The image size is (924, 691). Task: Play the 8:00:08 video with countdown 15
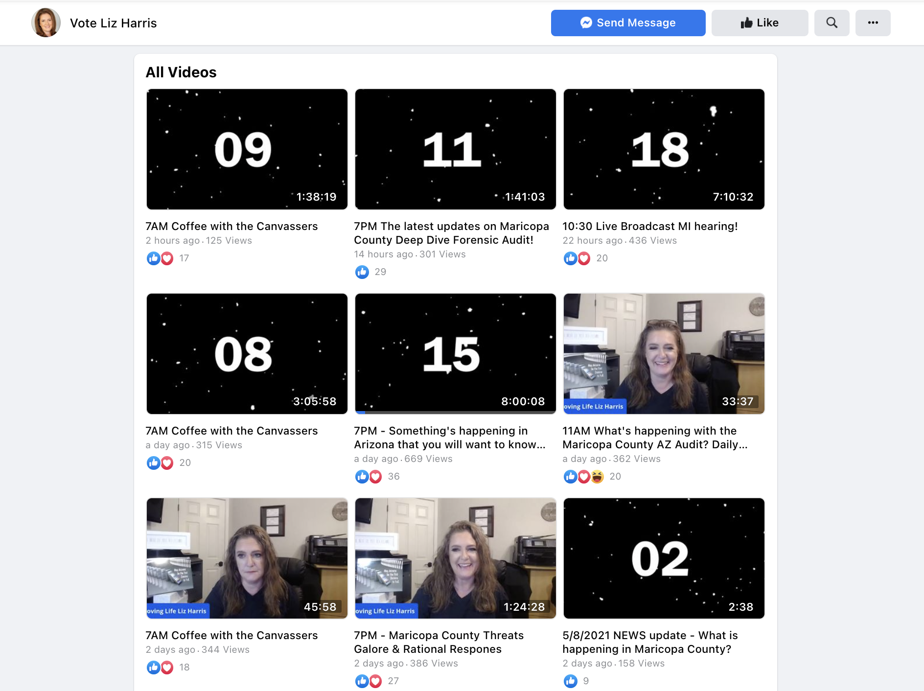455,352
